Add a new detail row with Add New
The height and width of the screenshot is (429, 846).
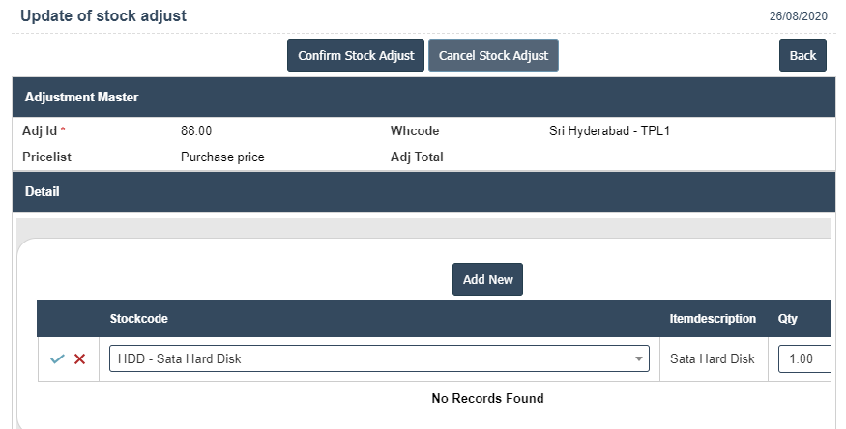pyautogui.click(x=487, y=279)
